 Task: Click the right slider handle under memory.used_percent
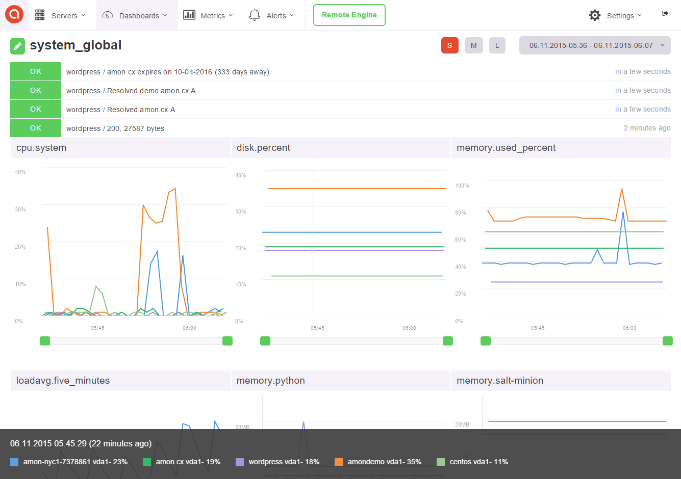point(668,341)
